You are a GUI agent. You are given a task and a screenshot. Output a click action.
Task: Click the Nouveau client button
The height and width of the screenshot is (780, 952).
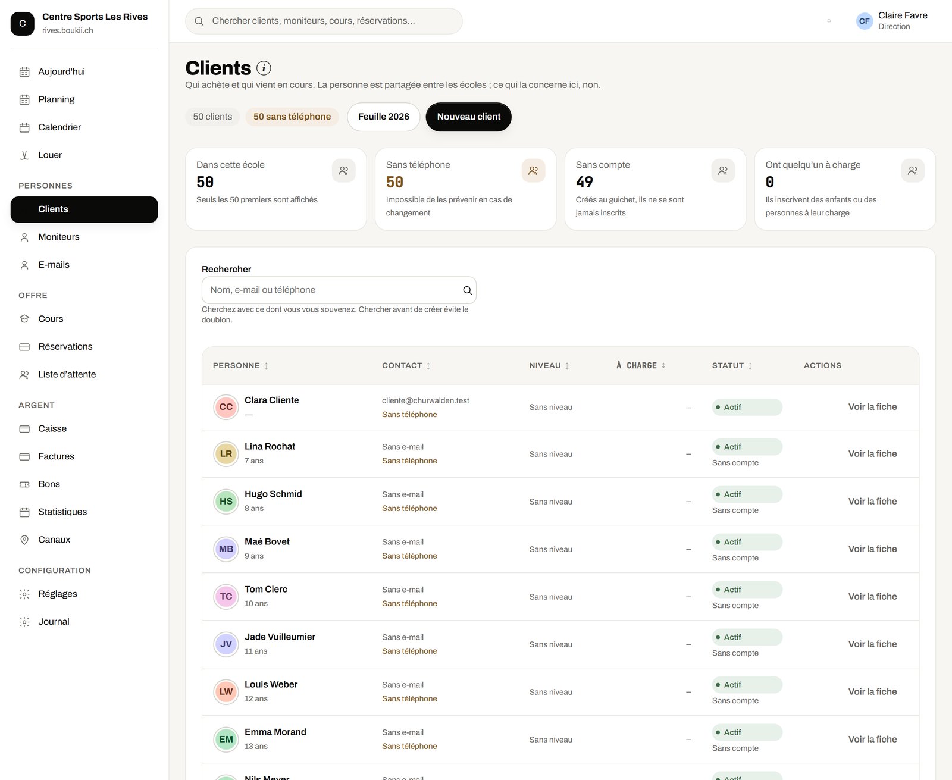coord(469,117)
